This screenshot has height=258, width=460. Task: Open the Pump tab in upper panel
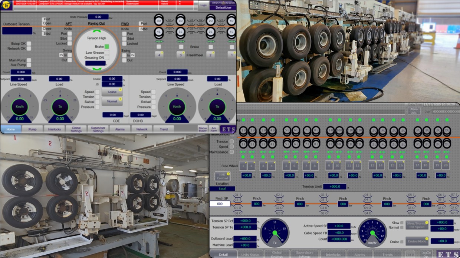click(32, 129)
